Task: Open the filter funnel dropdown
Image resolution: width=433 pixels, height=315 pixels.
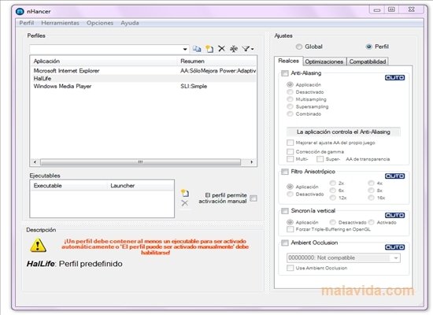Action: [x=248, y=49]
